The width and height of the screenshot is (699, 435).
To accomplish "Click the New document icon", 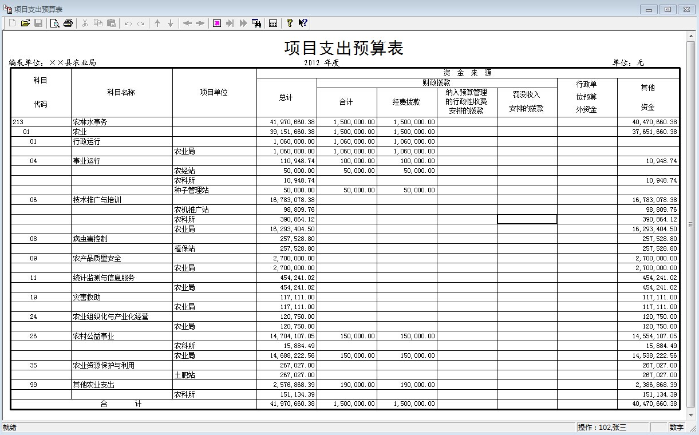I will coord(12,23).
